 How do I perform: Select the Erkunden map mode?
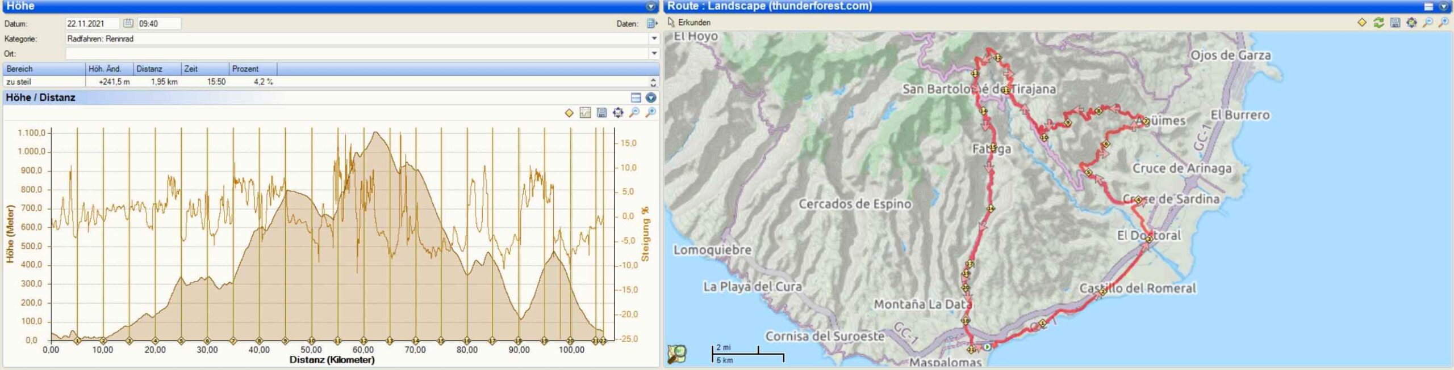tap(689, 23)
